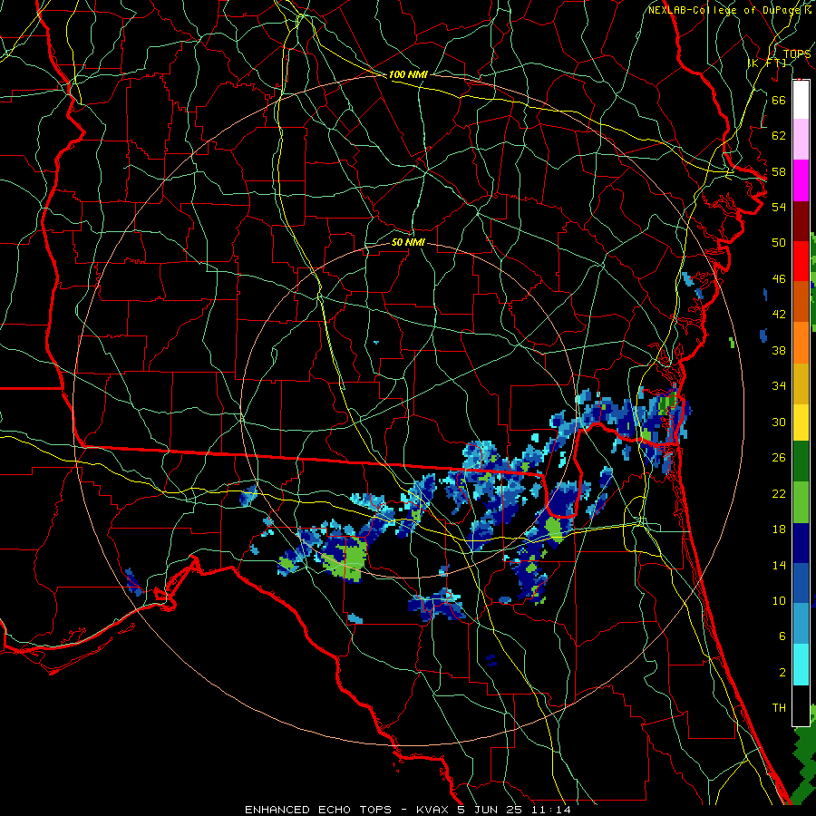Click the 6 value on the scale
The width and height of the screenshot is (816, 816).
pyautogui.click(x=782, y=636)
